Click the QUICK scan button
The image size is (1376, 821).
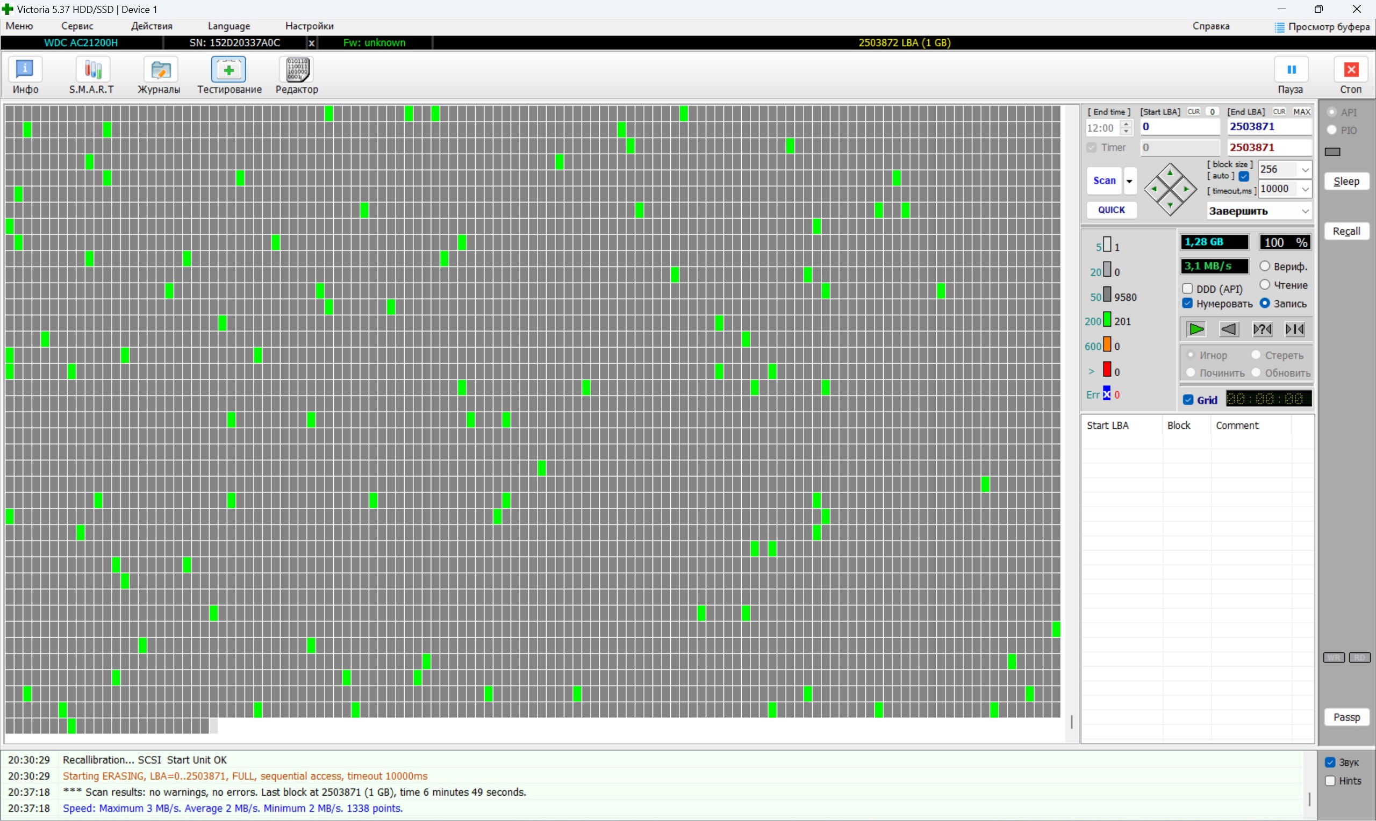coord(1112,210)
